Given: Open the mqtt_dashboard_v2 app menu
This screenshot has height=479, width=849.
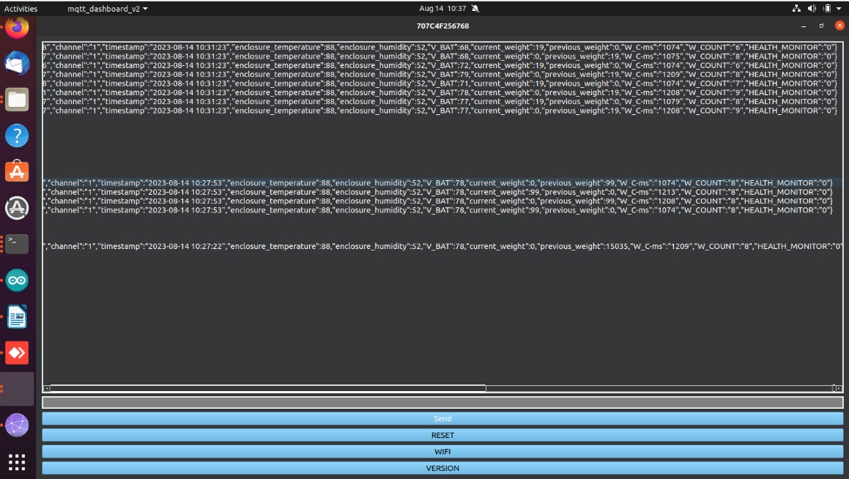Looking at the screenshot, I should click(107, 9).
